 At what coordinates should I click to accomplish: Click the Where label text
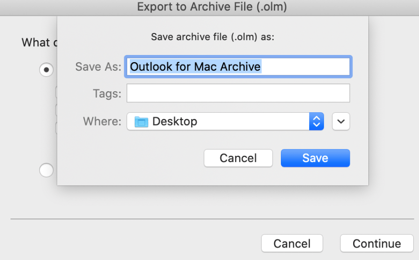pyautogui.click(x=102, y=121)
